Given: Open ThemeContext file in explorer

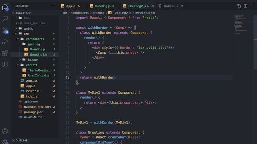Looking at the screenshot, I should (39, 70).
